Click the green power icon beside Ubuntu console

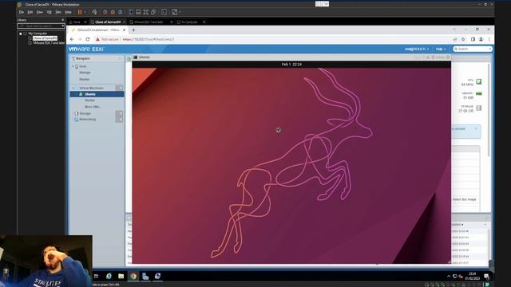pos(129,58)
